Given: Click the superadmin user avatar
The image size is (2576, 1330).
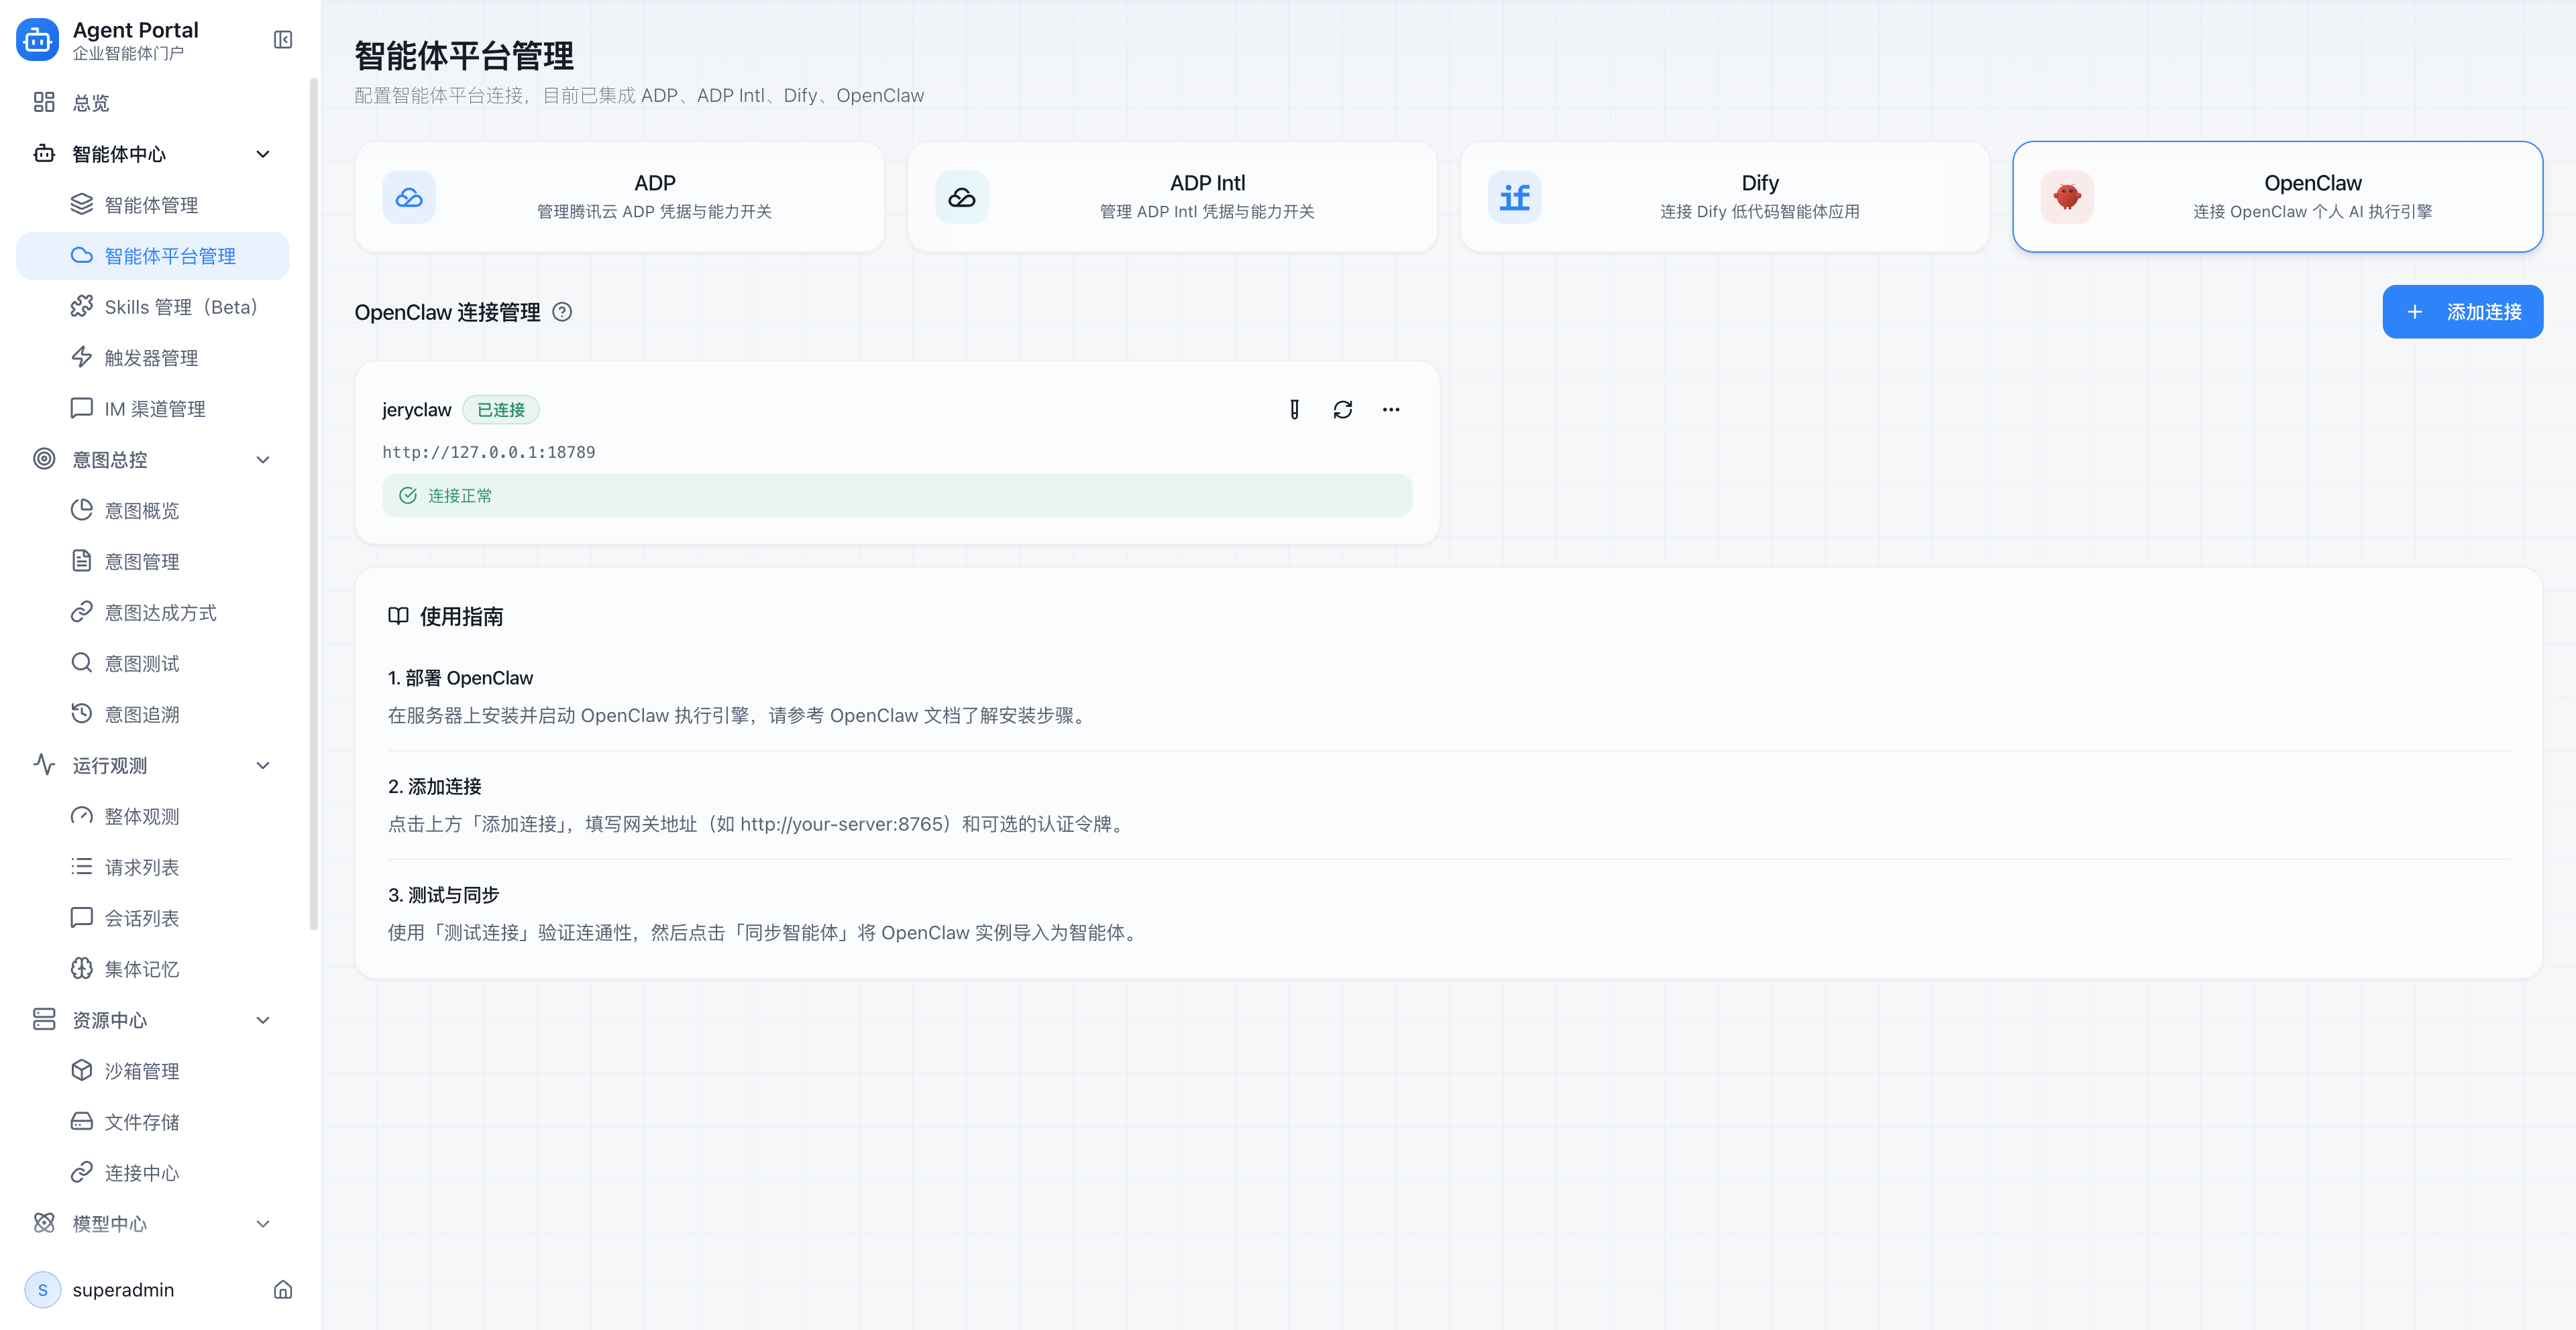Looking at the screenshot, I should coord(43,1289).
